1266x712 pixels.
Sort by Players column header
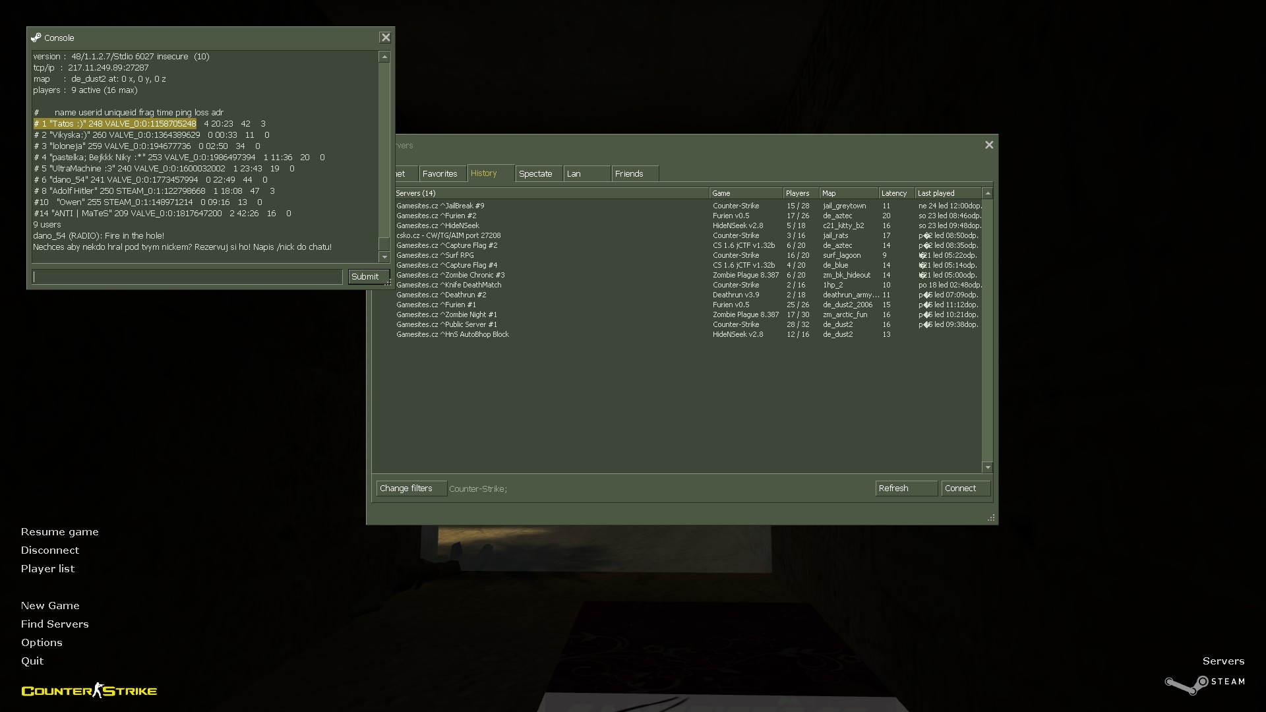tap(800, 193)
